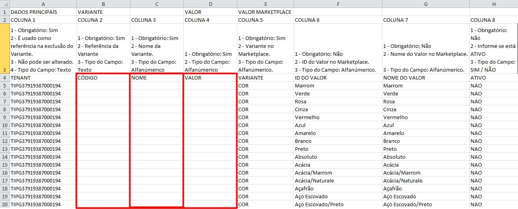The image size is (518, 209).
Task: Select column E header
Action: [265, 4]
